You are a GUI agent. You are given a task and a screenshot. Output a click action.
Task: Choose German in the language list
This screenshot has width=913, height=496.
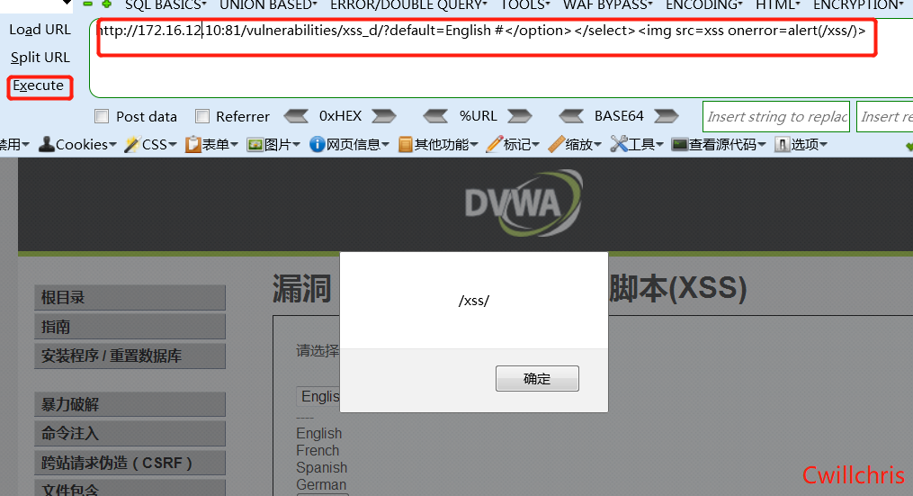pyautogui.click(x=321, y=484)
